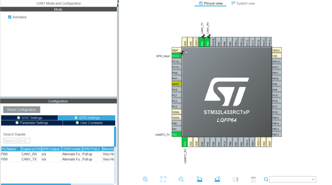
Task: Click the VBAT pin on the chip
Action: pyautogui.click(x=176, y=50)
